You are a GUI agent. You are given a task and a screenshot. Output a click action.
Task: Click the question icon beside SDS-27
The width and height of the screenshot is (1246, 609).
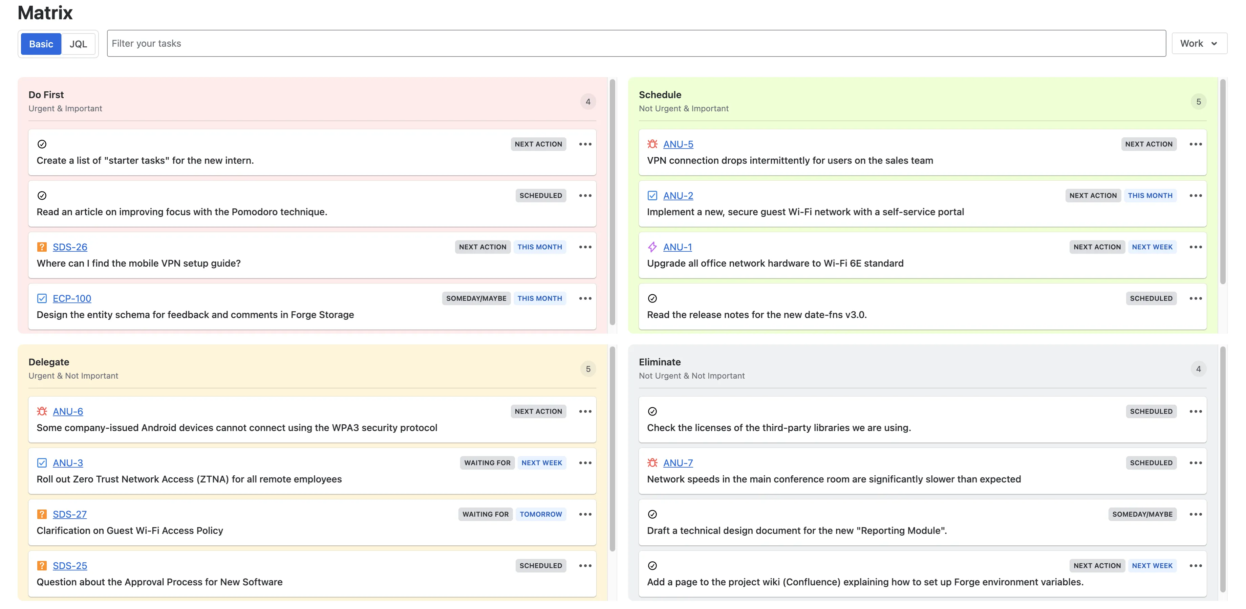(x=42, y=514)
